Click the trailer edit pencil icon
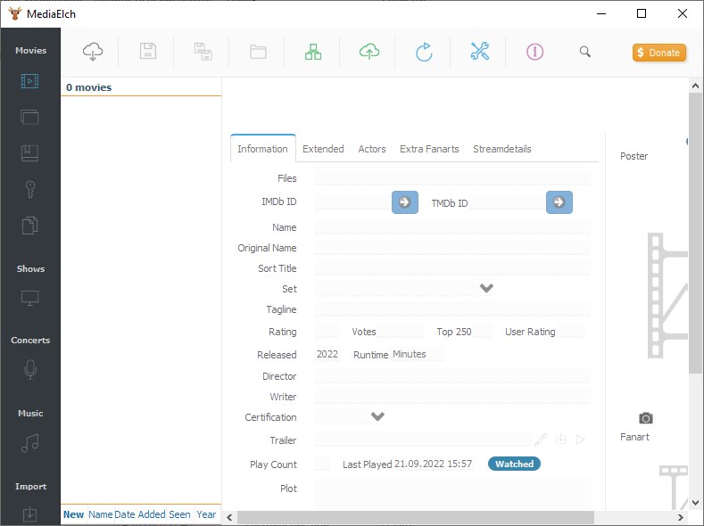 541,440
